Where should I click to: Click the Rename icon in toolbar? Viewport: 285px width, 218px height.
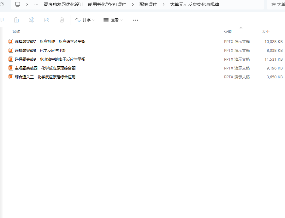tap(32, 20)
